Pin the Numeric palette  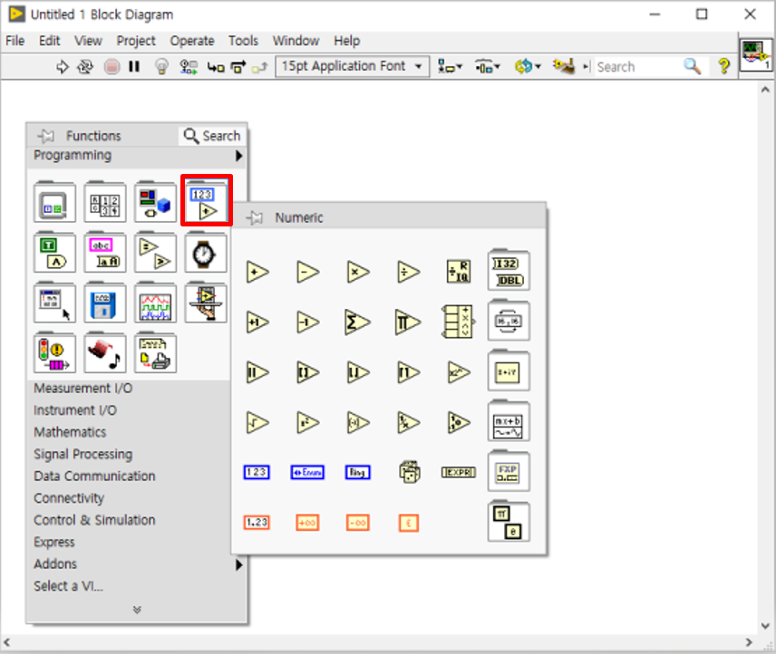coord(255,217)
